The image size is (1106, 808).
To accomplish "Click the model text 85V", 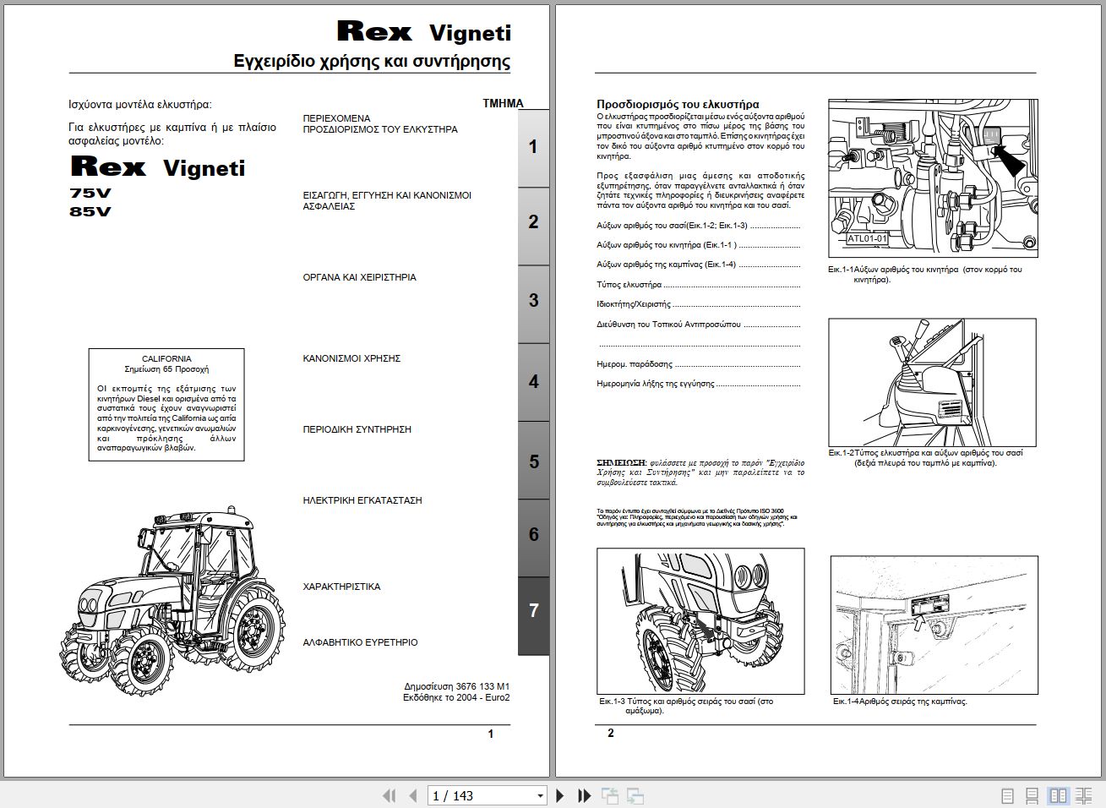I will tap(90, 211).
